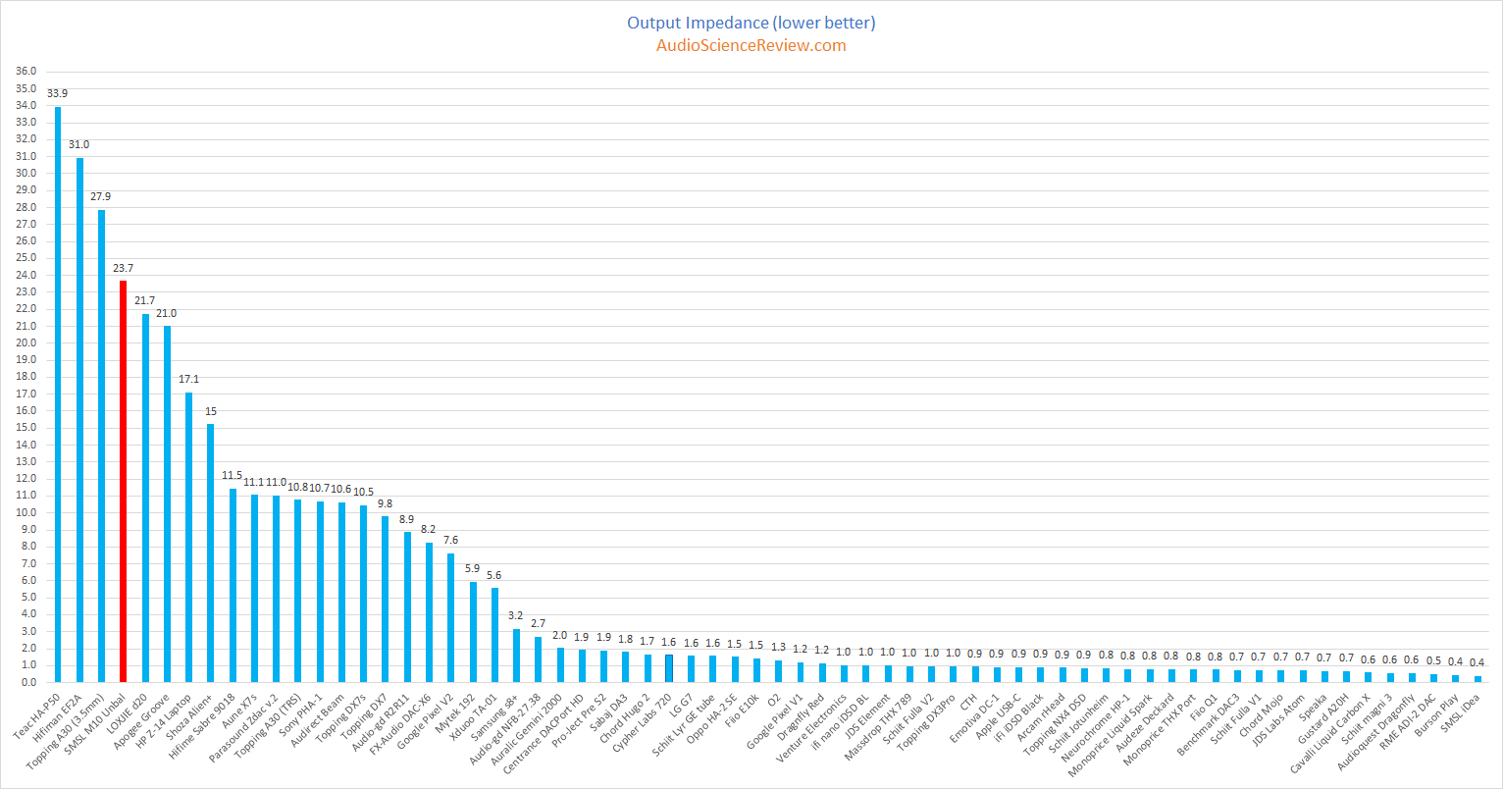Click the '3.2' value label
The width and height of the screenshot is (1503, 789).
pos(516,615)
